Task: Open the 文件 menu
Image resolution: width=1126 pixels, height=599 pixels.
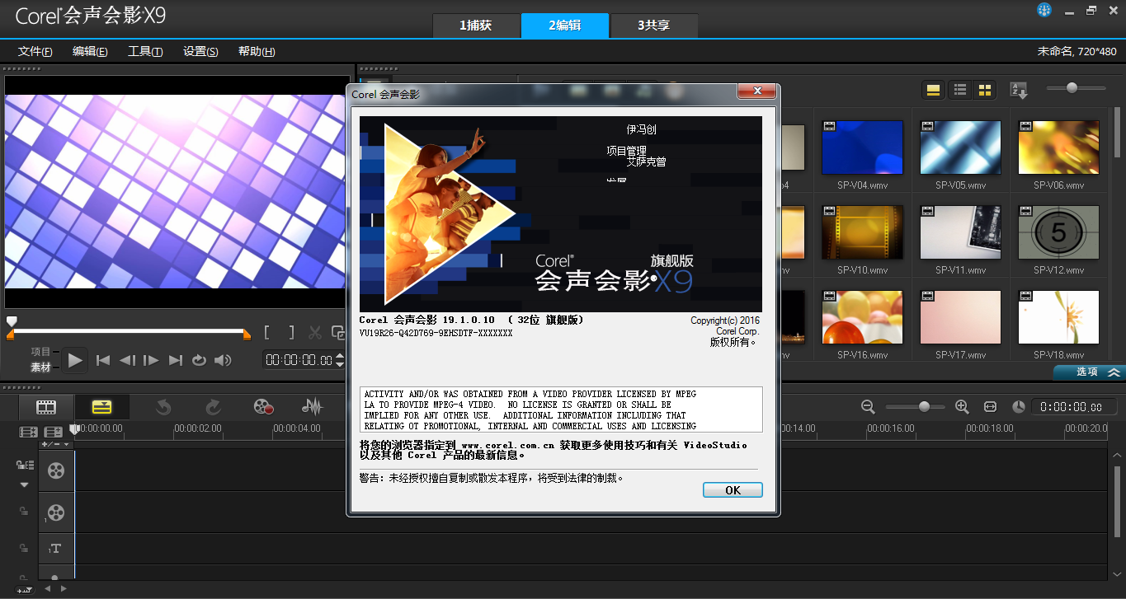Action: [x=35, y=51]
